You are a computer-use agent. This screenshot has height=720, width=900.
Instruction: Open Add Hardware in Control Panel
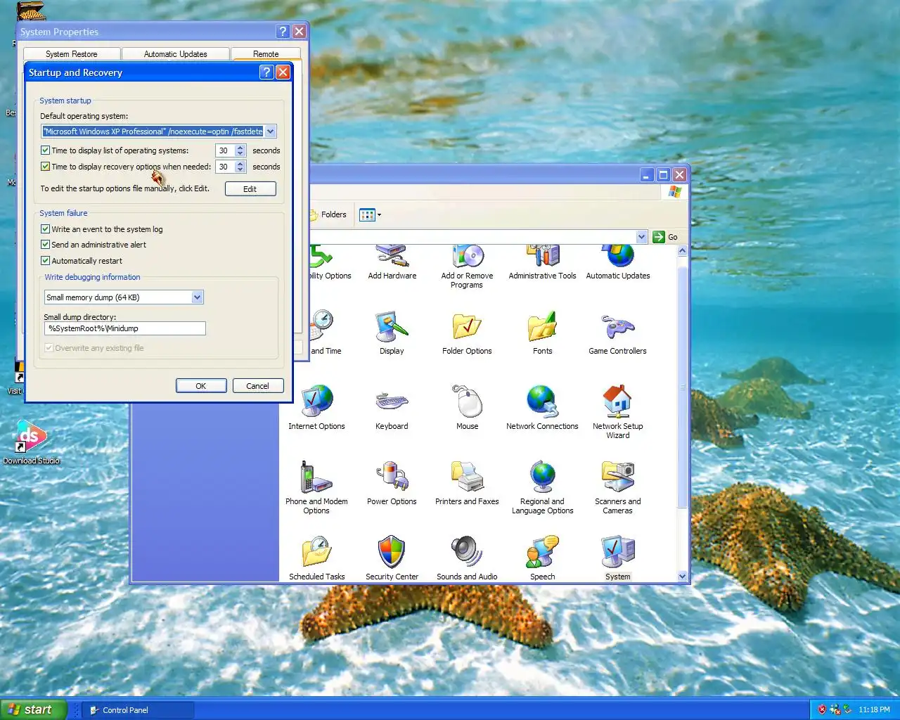(392, 262)
